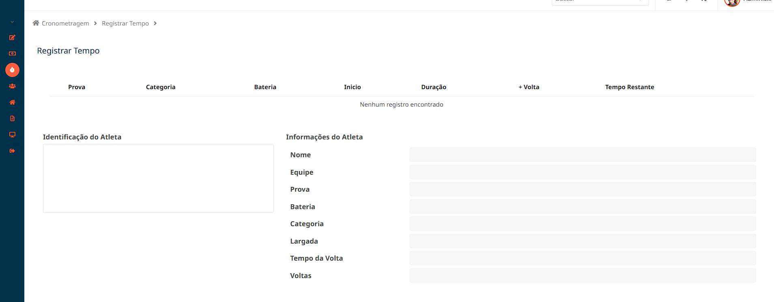Collapse the sidebar using the top chevron
774x302 pixels.
12,22
